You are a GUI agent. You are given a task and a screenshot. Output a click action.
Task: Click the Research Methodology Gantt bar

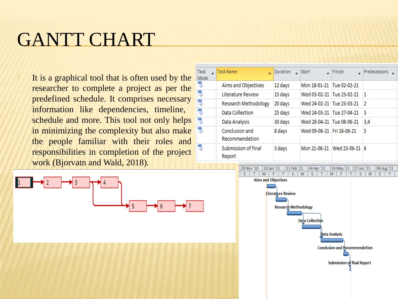[x=294, y=213]
